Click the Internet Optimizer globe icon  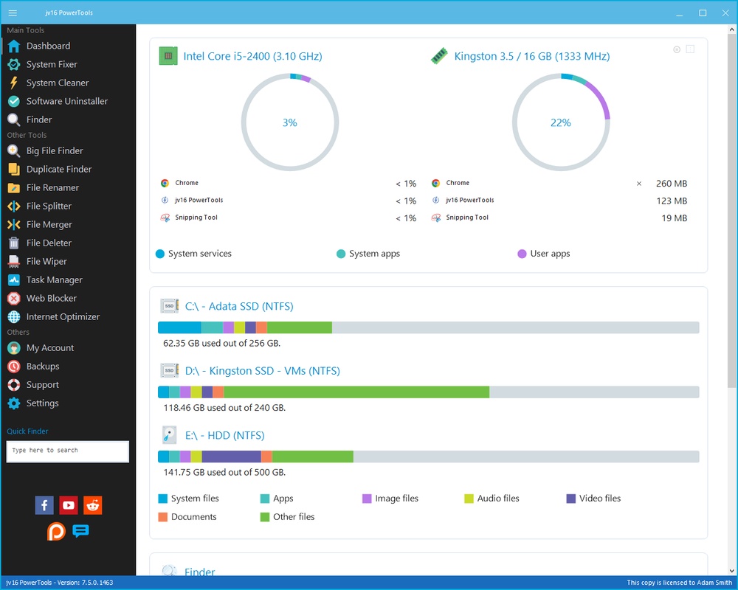point(13,316)
